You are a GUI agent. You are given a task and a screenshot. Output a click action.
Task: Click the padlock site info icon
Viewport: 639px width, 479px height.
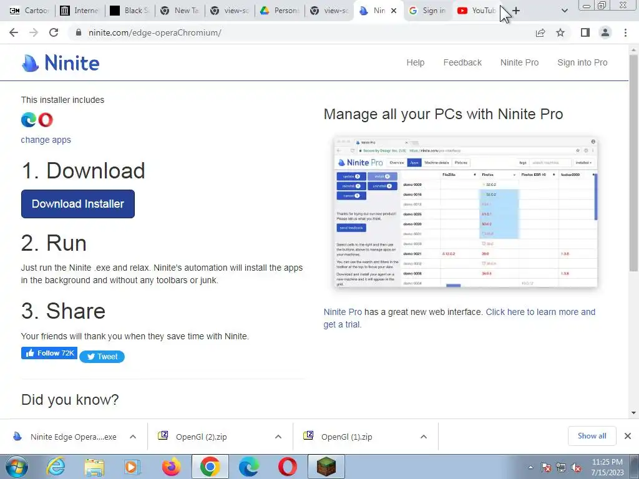(x=79, y=32)
